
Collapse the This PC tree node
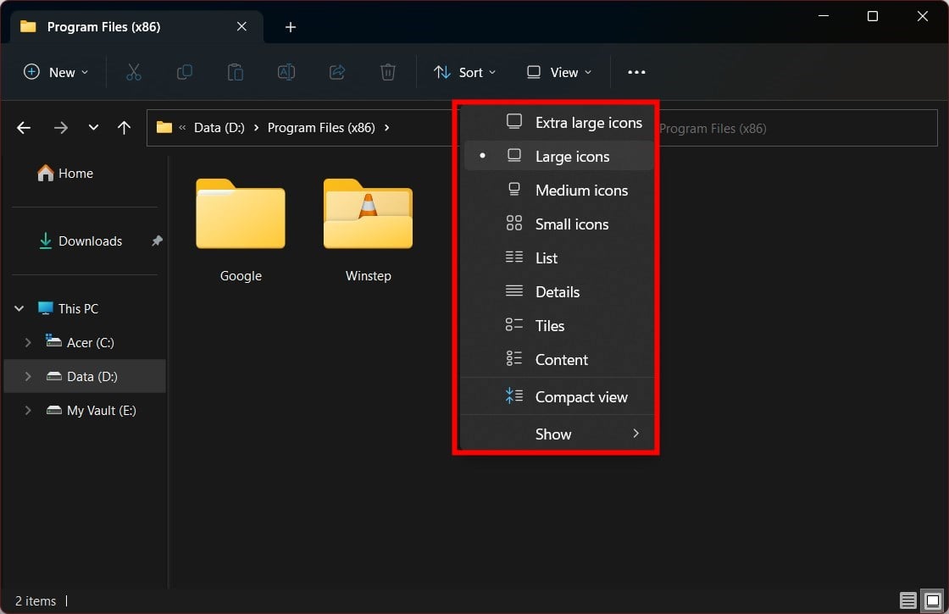click(19, 308)
